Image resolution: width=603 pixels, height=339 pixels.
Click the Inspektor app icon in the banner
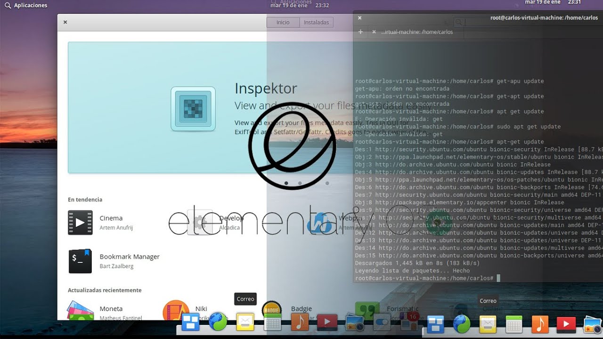click(x=193, y=109)
